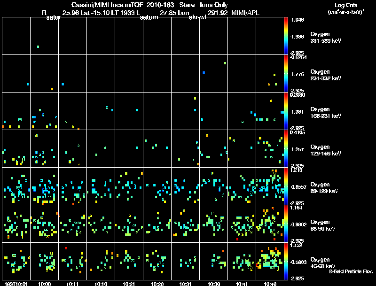Select the color bar for Oxygen 46-68 keV
The width and height of the screenshot is (376, 286).
287,261
